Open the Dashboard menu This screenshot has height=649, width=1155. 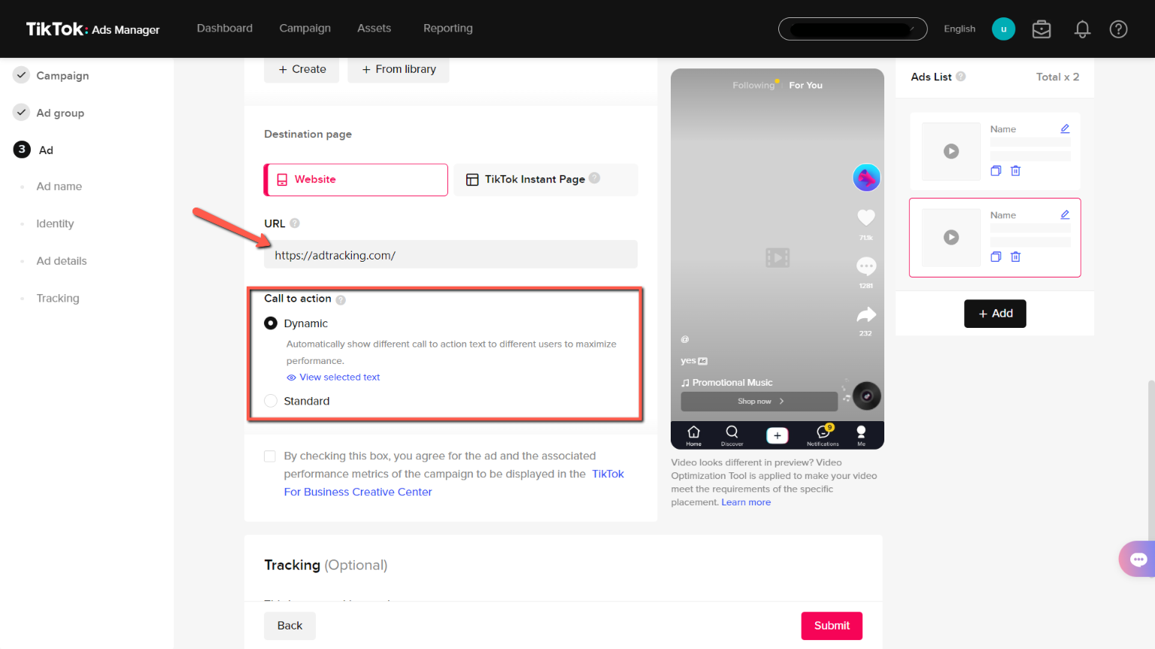click(x=225, y=28)
